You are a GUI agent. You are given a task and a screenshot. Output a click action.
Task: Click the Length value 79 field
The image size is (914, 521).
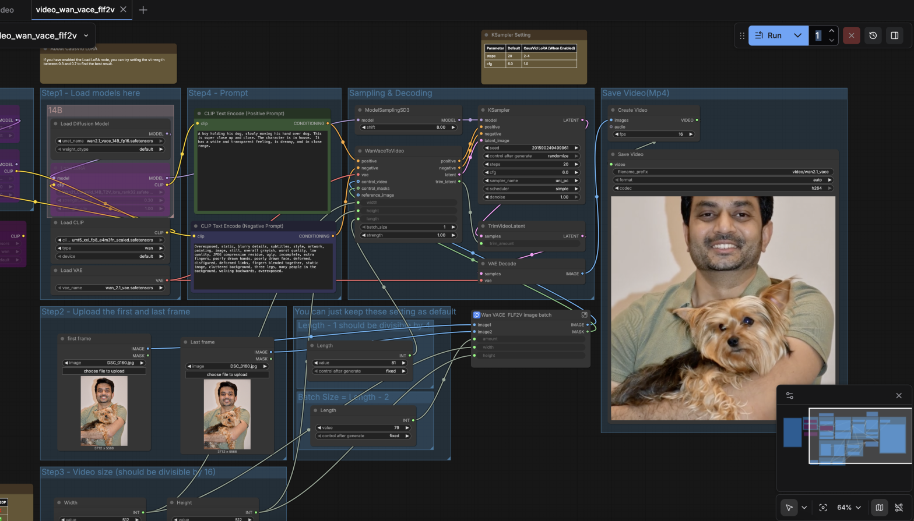(364, 427)
